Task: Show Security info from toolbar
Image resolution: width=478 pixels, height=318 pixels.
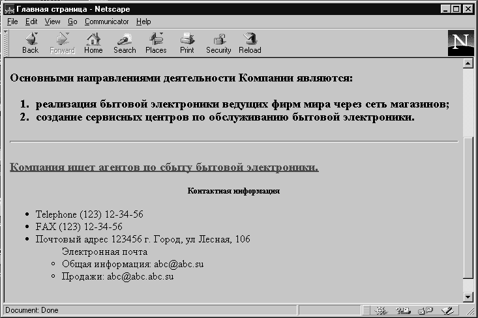Action: (218, 43)
